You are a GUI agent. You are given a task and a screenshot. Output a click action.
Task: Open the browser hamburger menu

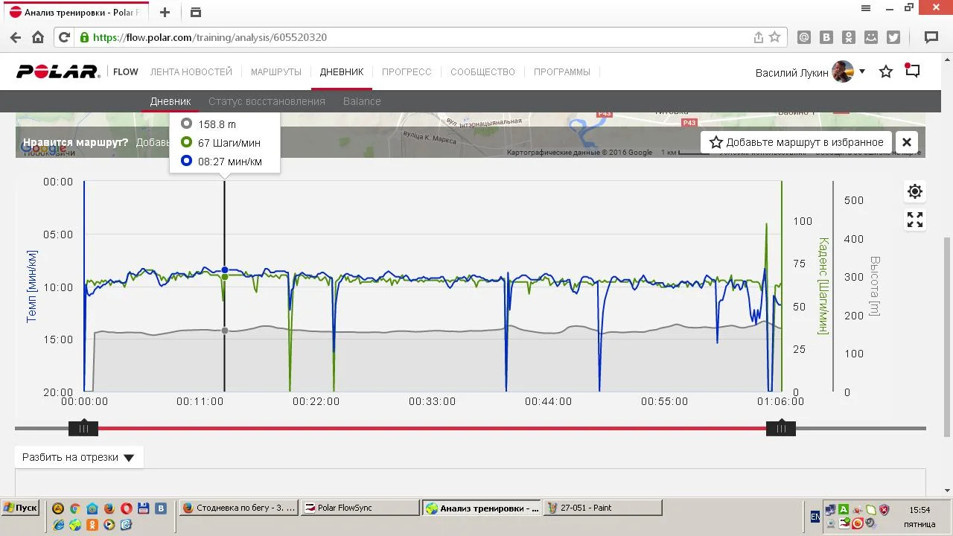(866, 8)
